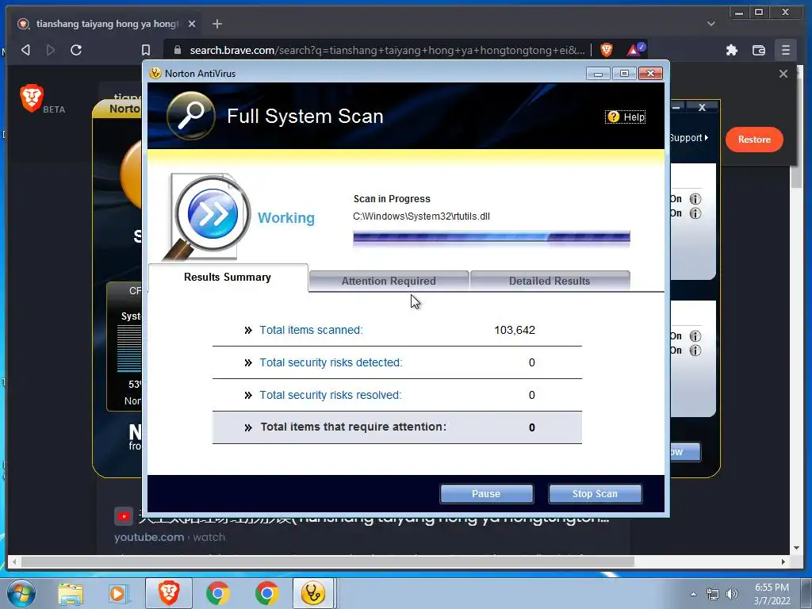812x609 pixels.
Task: Open Total security risks resolved link
Action: [x=331, y=395]
